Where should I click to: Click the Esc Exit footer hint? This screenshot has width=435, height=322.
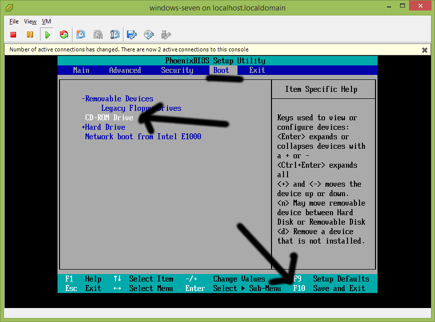pos(83,289)
